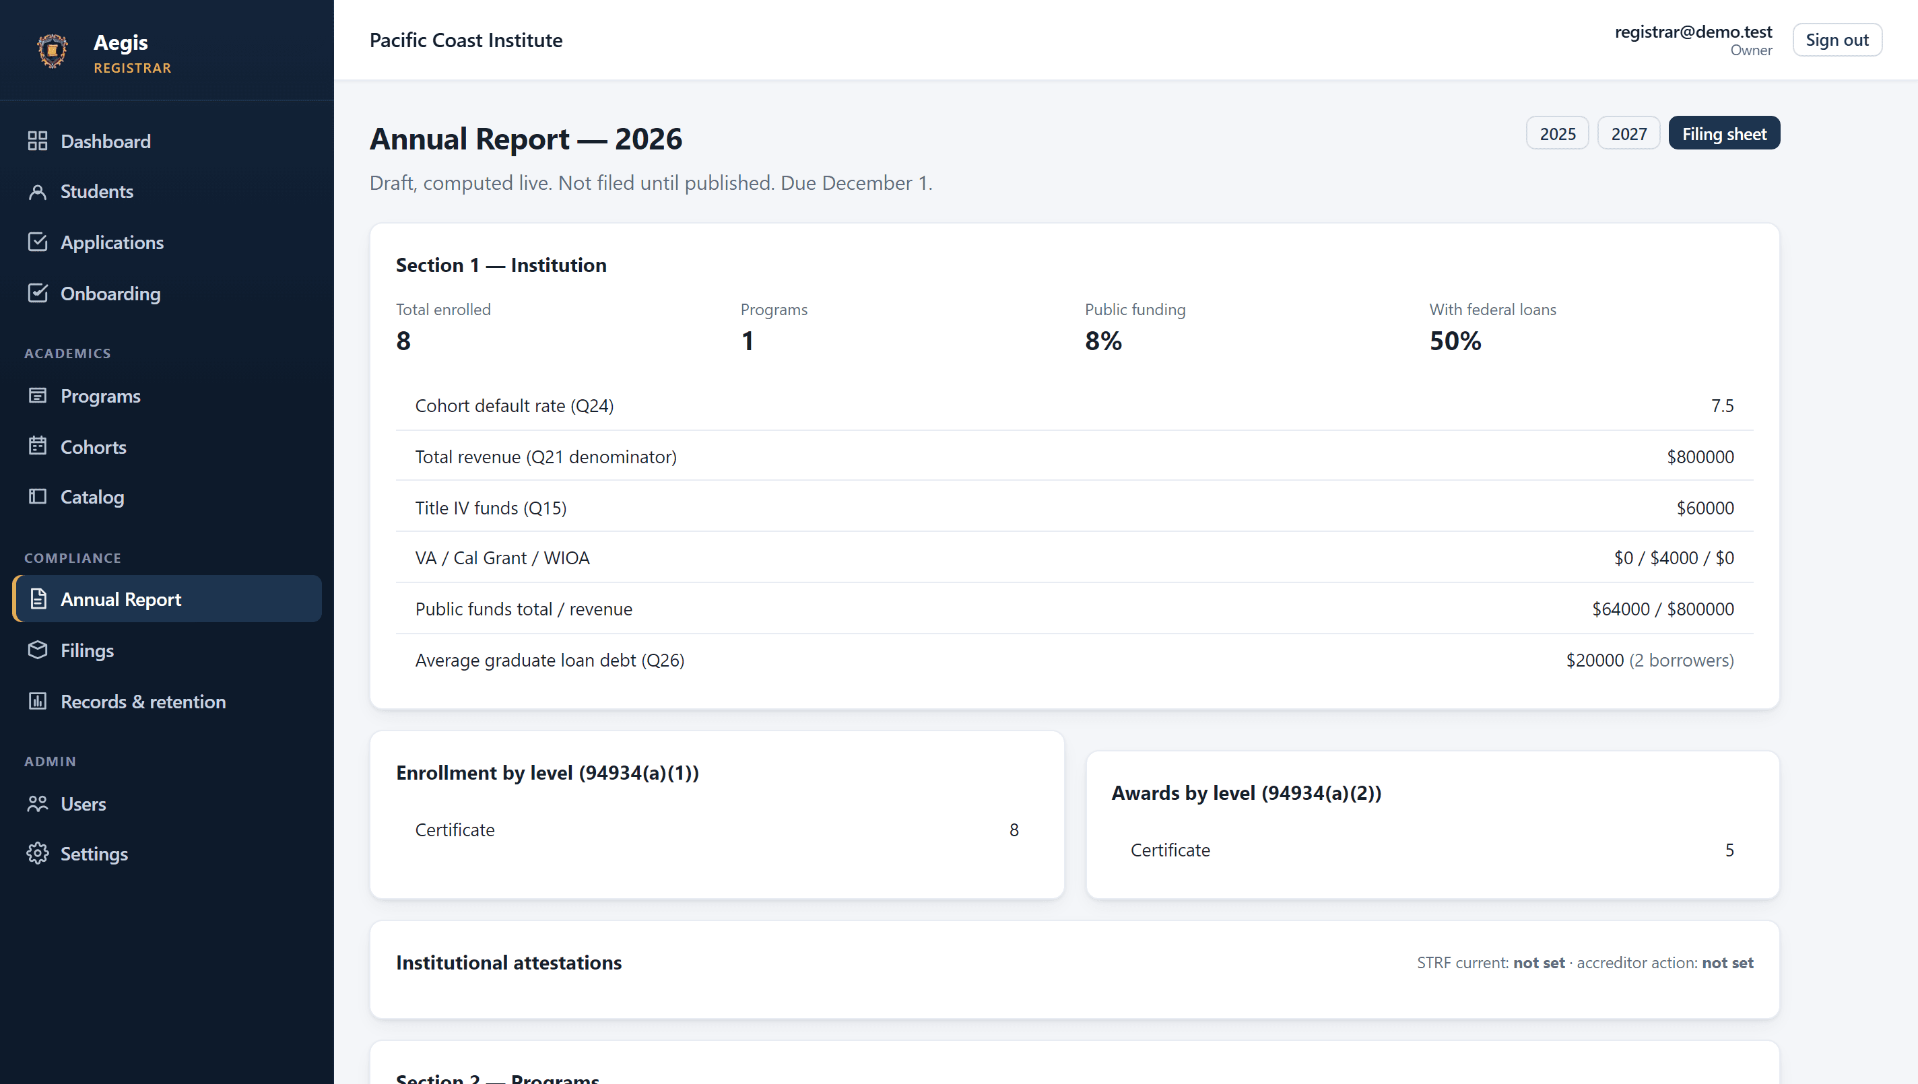This screenshot has height=1084, width=1918.
Task: Switch to the 2025 report year
Action: pos(1557,133)
